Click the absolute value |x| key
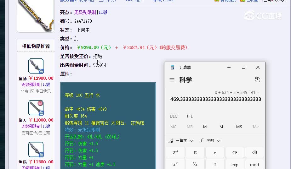291x169 pixels. pyautogui.click(x=215, y=164)
